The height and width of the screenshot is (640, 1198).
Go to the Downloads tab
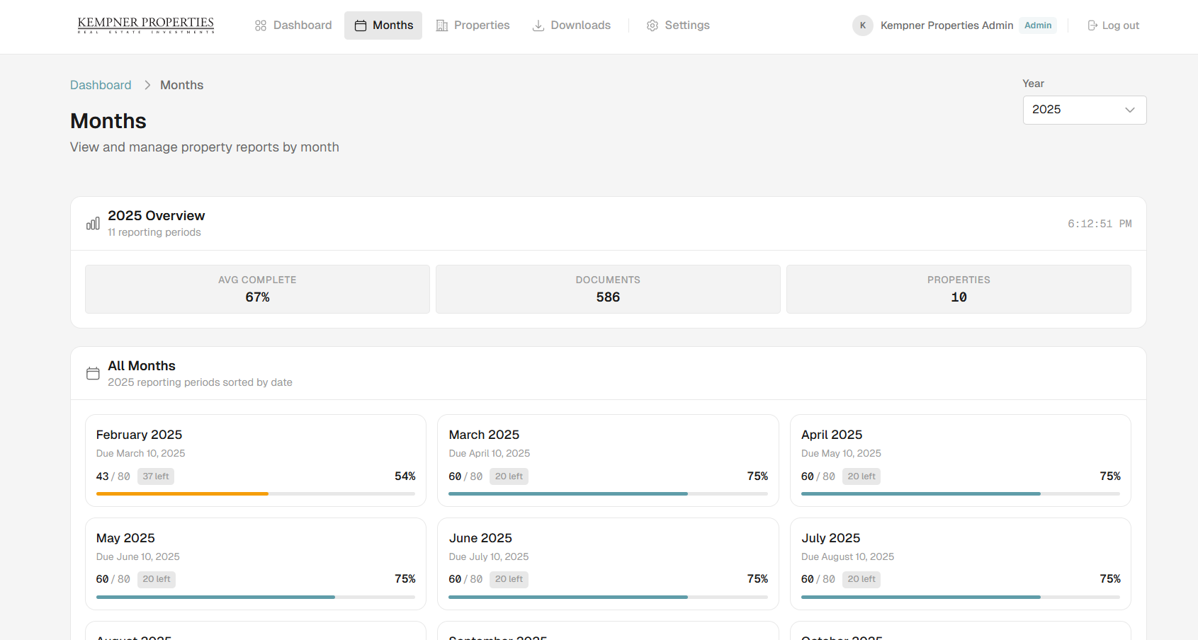click(572, 25)
